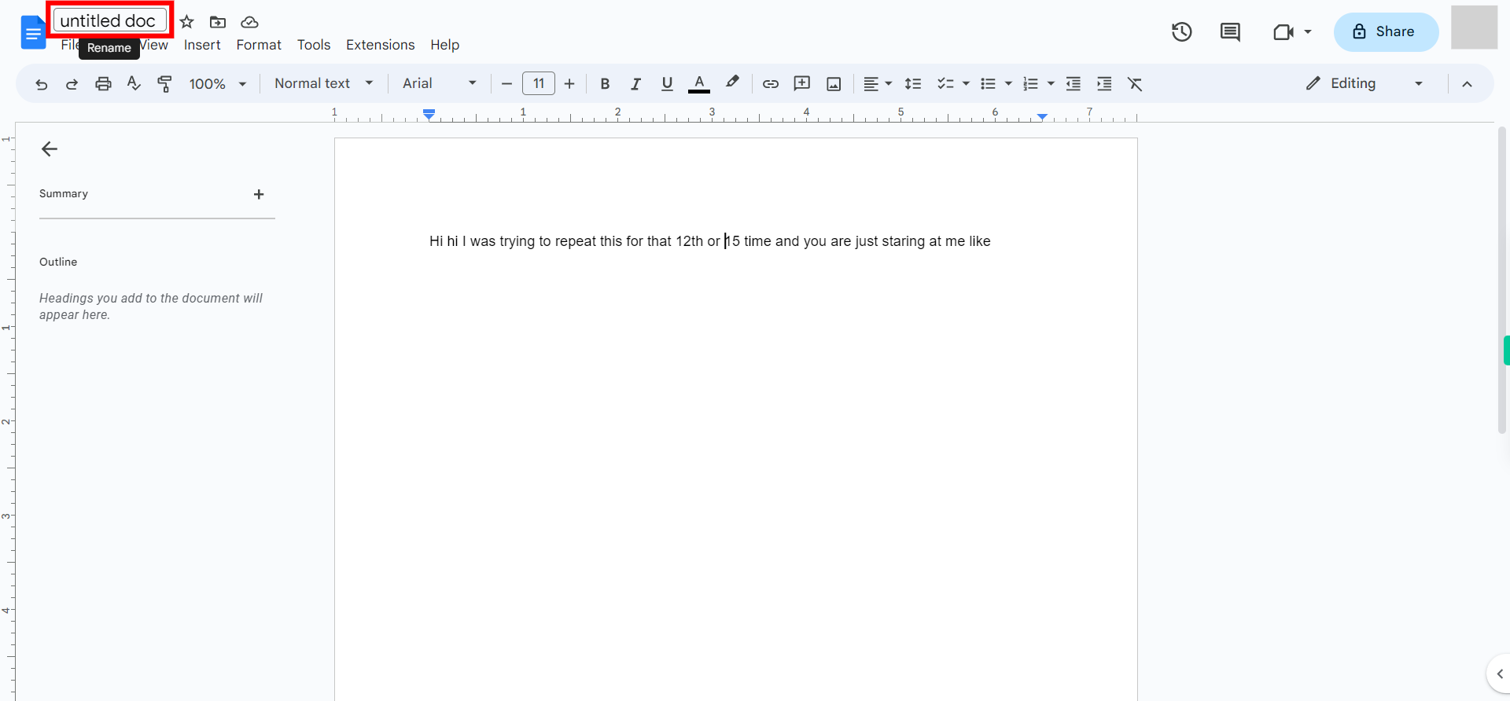1510x701 pixels.
Task: Open the Format menu
Action: tap(259, 45)
